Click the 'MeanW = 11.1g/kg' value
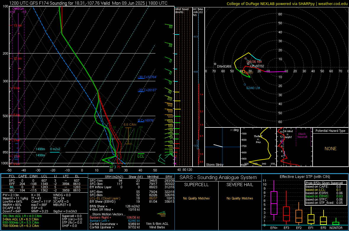The width and height of the screenshot is (349, 231). pos(15,198)
